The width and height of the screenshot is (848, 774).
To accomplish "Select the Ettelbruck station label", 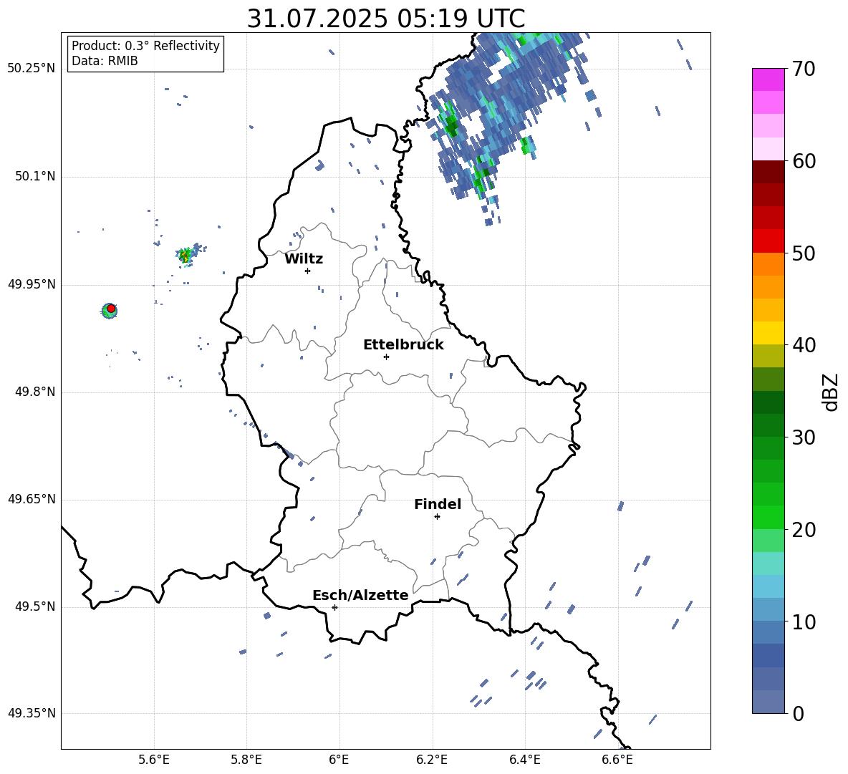I will click(403, 345).
